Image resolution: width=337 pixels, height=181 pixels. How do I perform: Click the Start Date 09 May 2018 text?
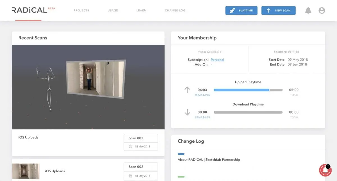[288, 60]
